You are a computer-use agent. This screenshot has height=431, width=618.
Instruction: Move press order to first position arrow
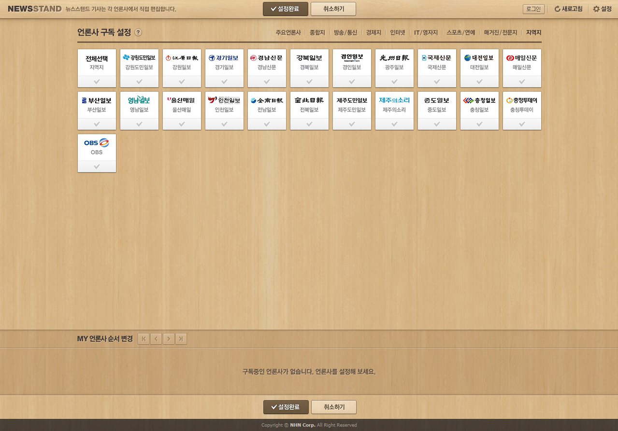tap(144, 339)
